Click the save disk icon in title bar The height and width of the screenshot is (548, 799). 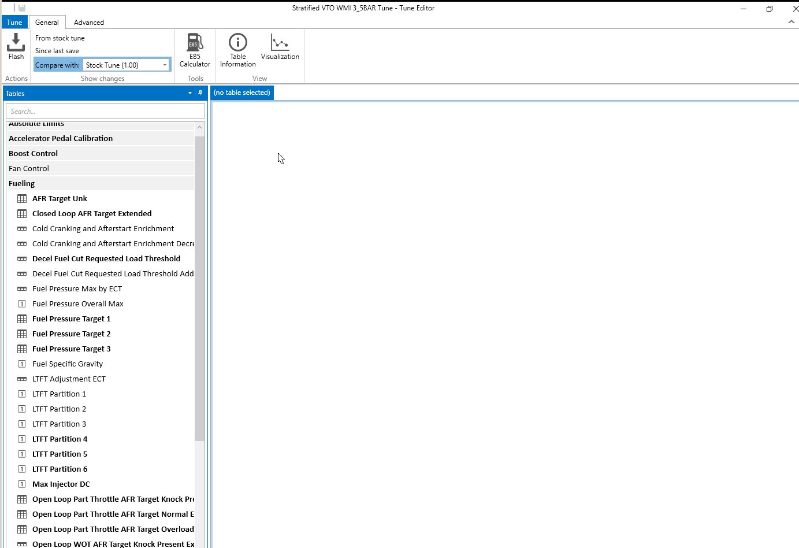(x=22, y=8)
